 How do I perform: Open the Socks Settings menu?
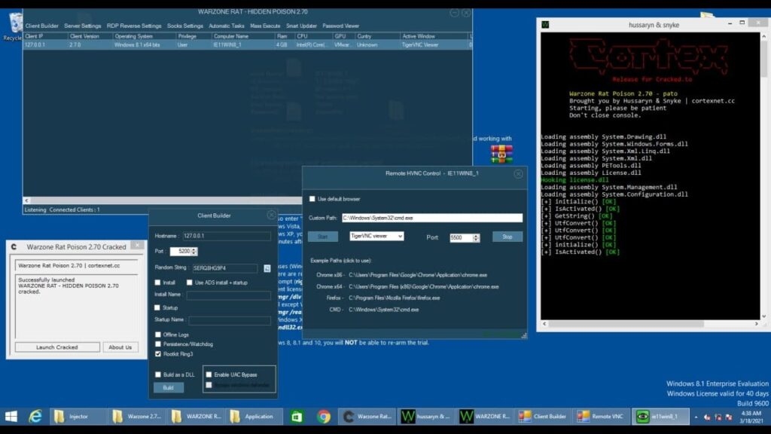coord(185,26)
